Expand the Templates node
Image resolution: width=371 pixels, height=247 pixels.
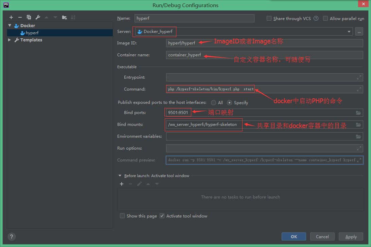click(x=10, y=40)
